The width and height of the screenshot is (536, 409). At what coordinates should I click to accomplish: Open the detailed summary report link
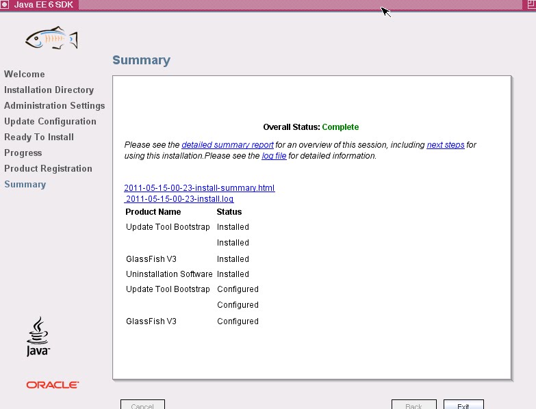227,145
